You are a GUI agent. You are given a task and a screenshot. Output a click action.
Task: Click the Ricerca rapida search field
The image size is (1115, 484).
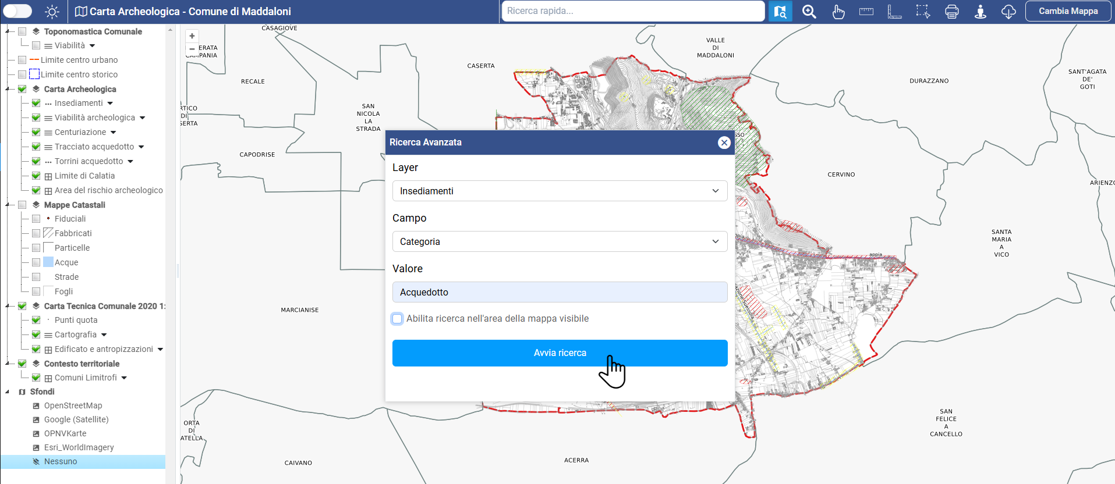(x=632, y=11)
